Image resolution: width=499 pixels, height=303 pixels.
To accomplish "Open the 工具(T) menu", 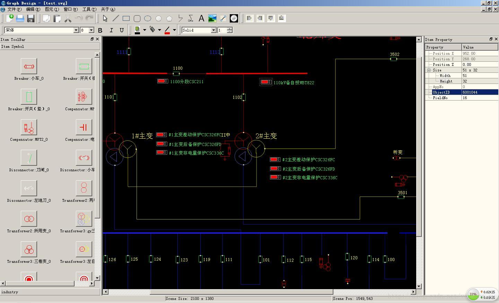I will [x=89, y=9].
